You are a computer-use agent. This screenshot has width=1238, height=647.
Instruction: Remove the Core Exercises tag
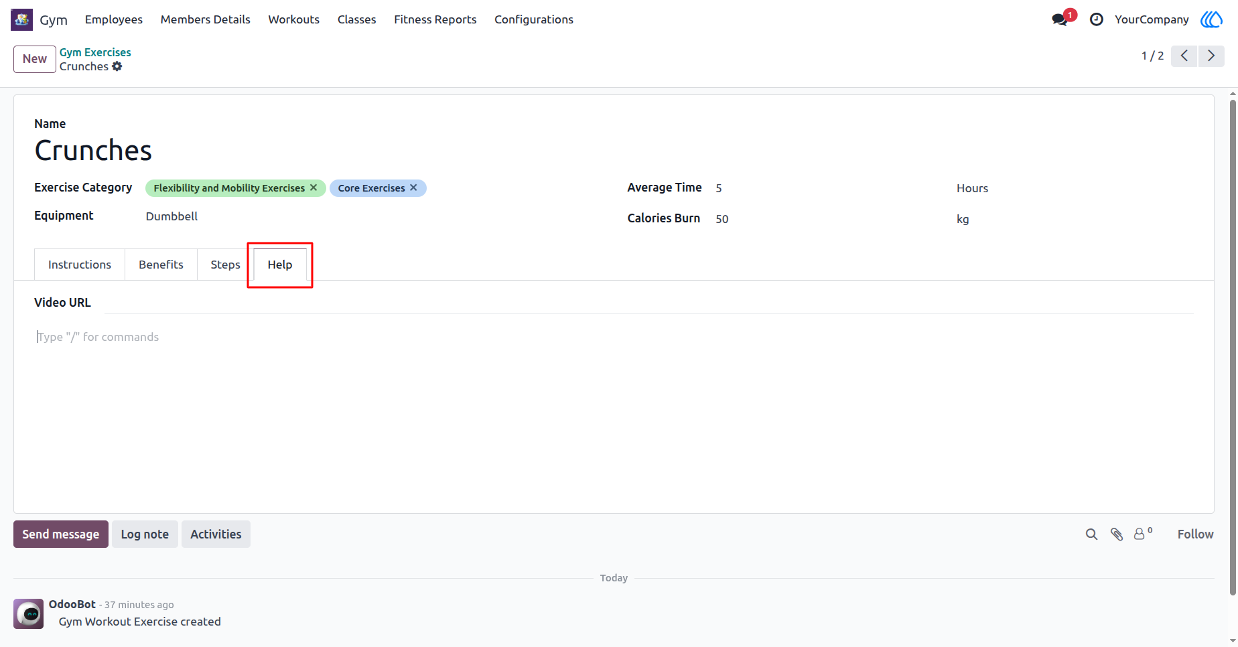tap(414, 188)
